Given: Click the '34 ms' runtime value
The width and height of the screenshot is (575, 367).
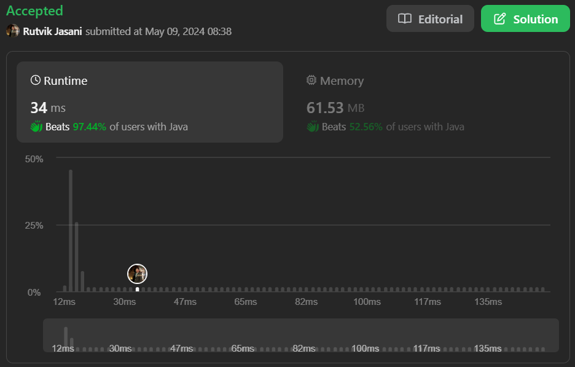Looking at the screenshot, I should tap(48, 108).
